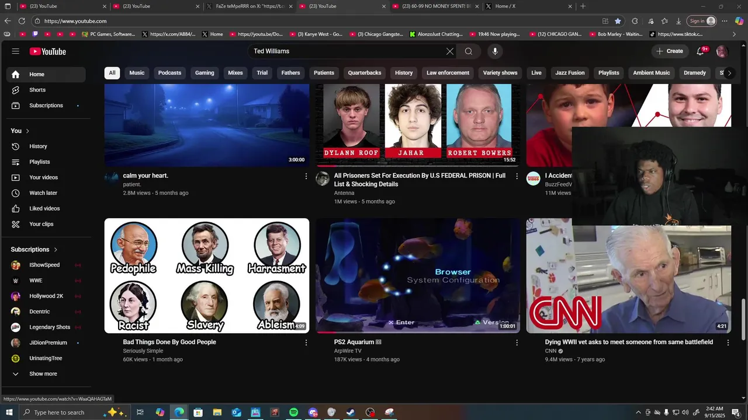The height and width of the screenshot is (420, 748).
Task: Select Home in the sidebar
Action: (x=46, y=74)
